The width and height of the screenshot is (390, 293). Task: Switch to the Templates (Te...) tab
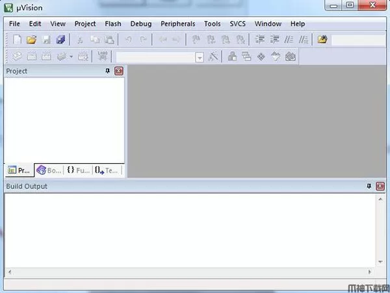point(107,170)
